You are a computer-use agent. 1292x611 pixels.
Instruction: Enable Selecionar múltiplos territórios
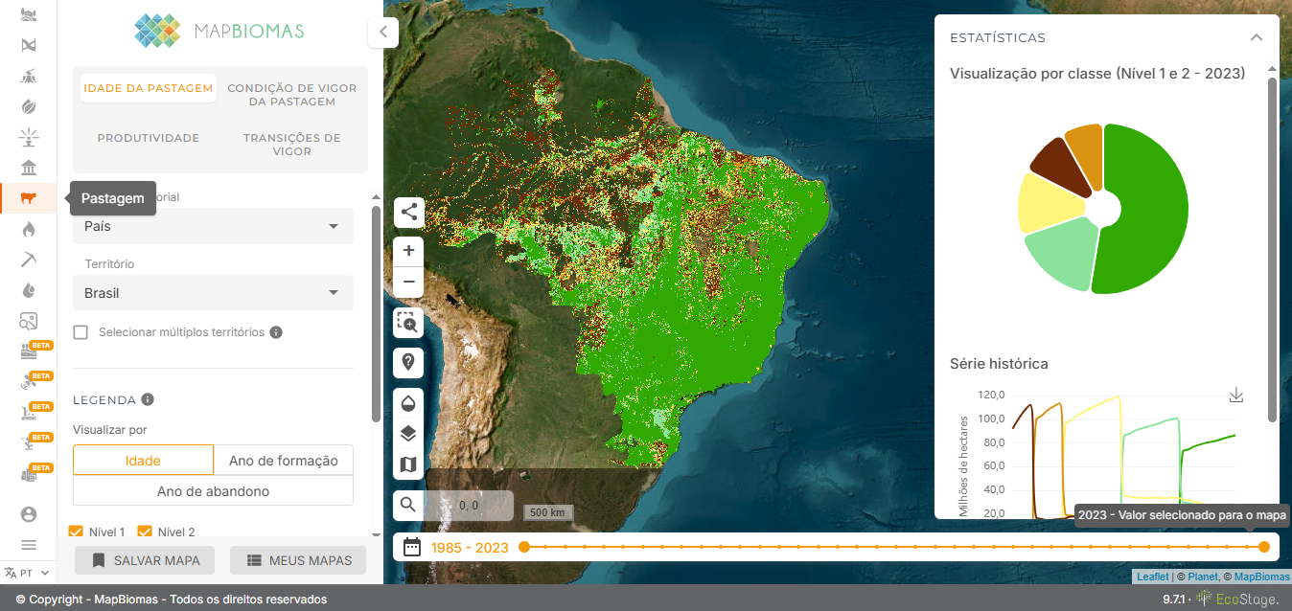(81, 331)
